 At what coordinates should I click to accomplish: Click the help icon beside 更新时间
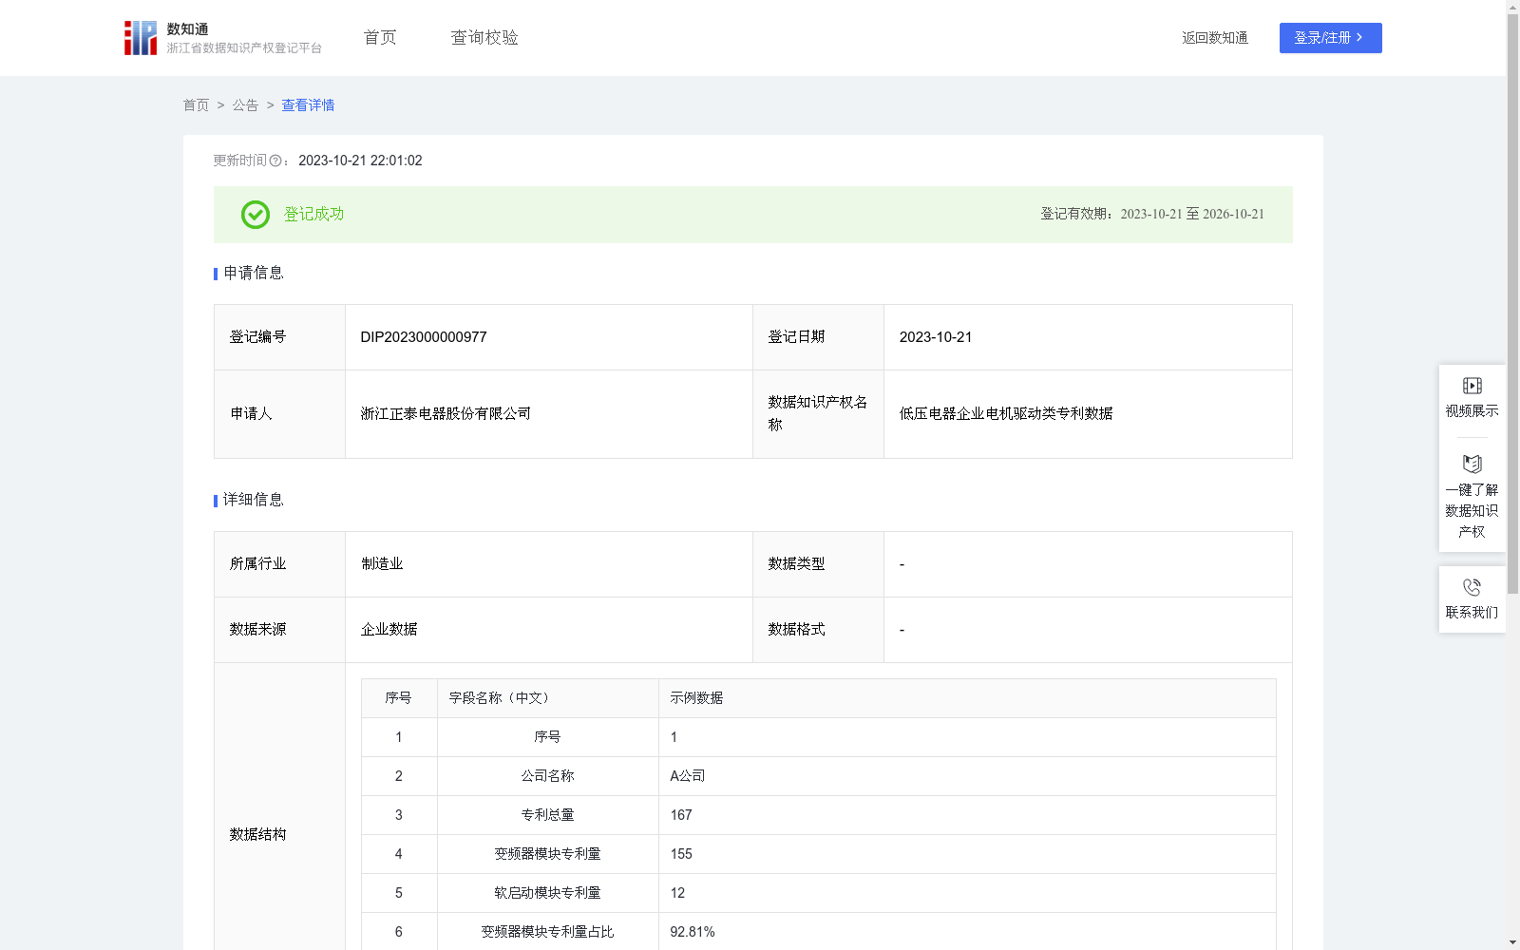pos(275,161)
